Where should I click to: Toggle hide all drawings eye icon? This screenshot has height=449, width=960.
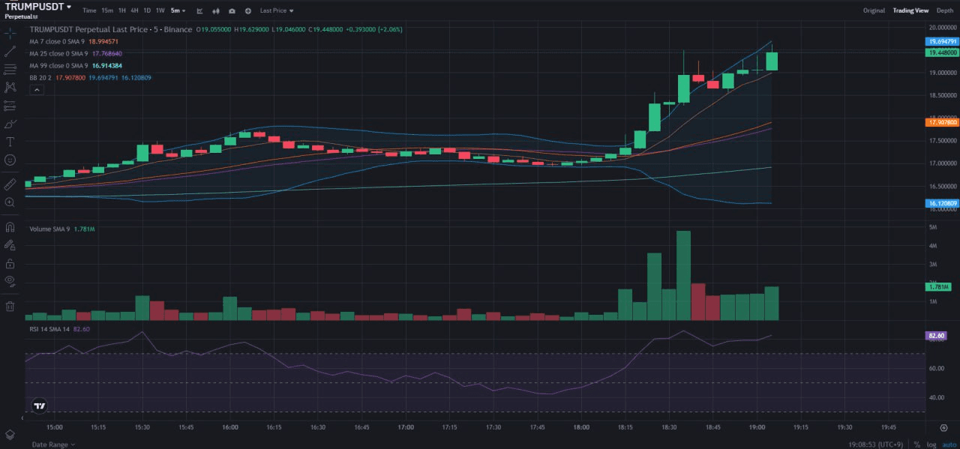click(x=10, y=281)
